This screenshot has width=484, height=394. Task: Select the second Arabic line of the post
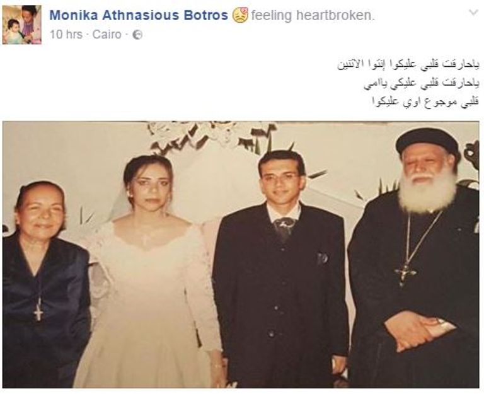pyautogui.click(x=422, y=84)
